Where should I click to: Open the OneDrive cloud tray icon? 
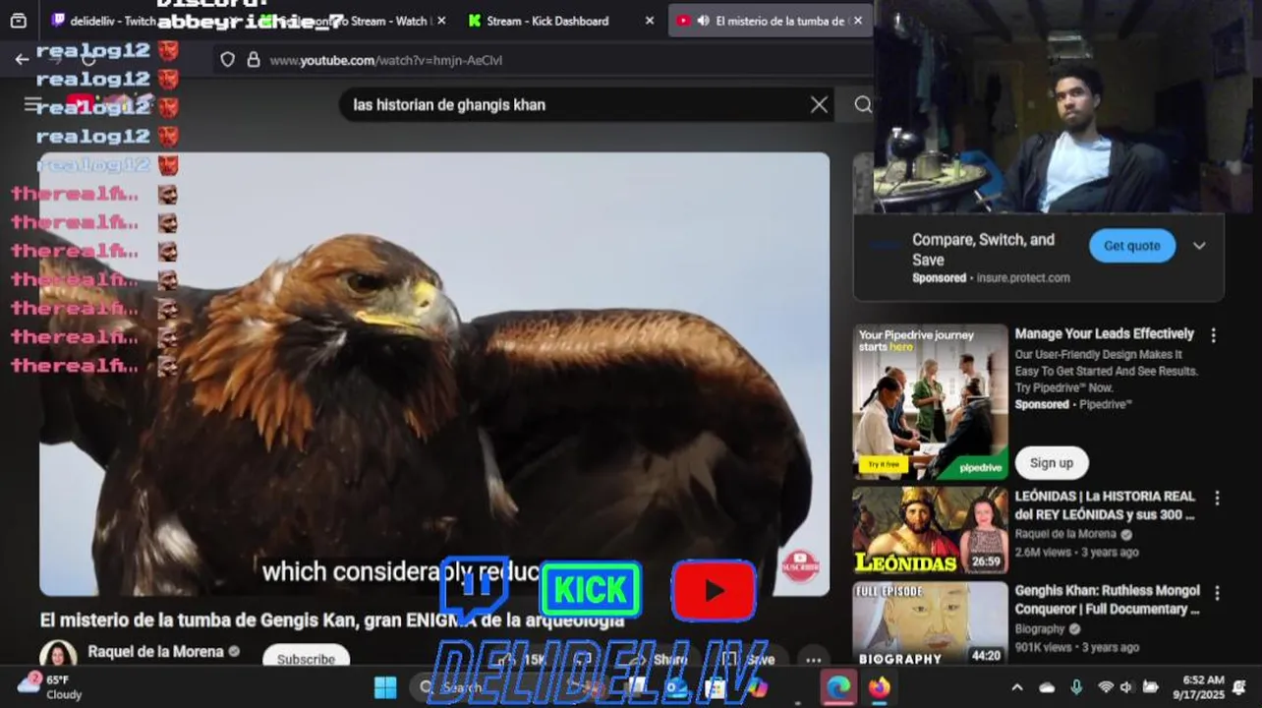(x=1047, y=687)
